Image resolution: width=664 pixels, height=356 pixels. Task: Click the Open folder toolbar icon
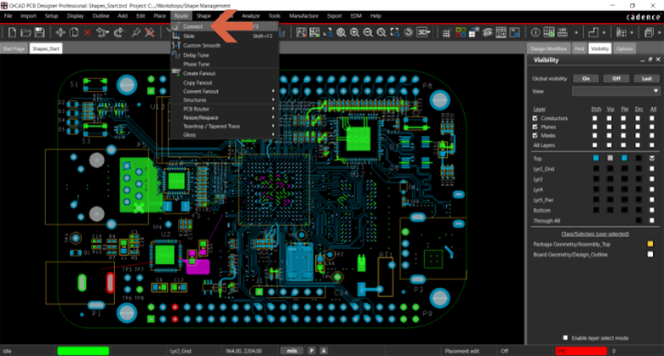tap(26, 32)
